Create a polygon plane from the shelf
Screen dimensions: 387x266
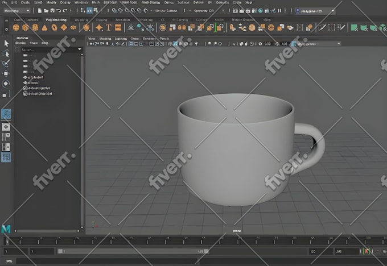point(64,28)
